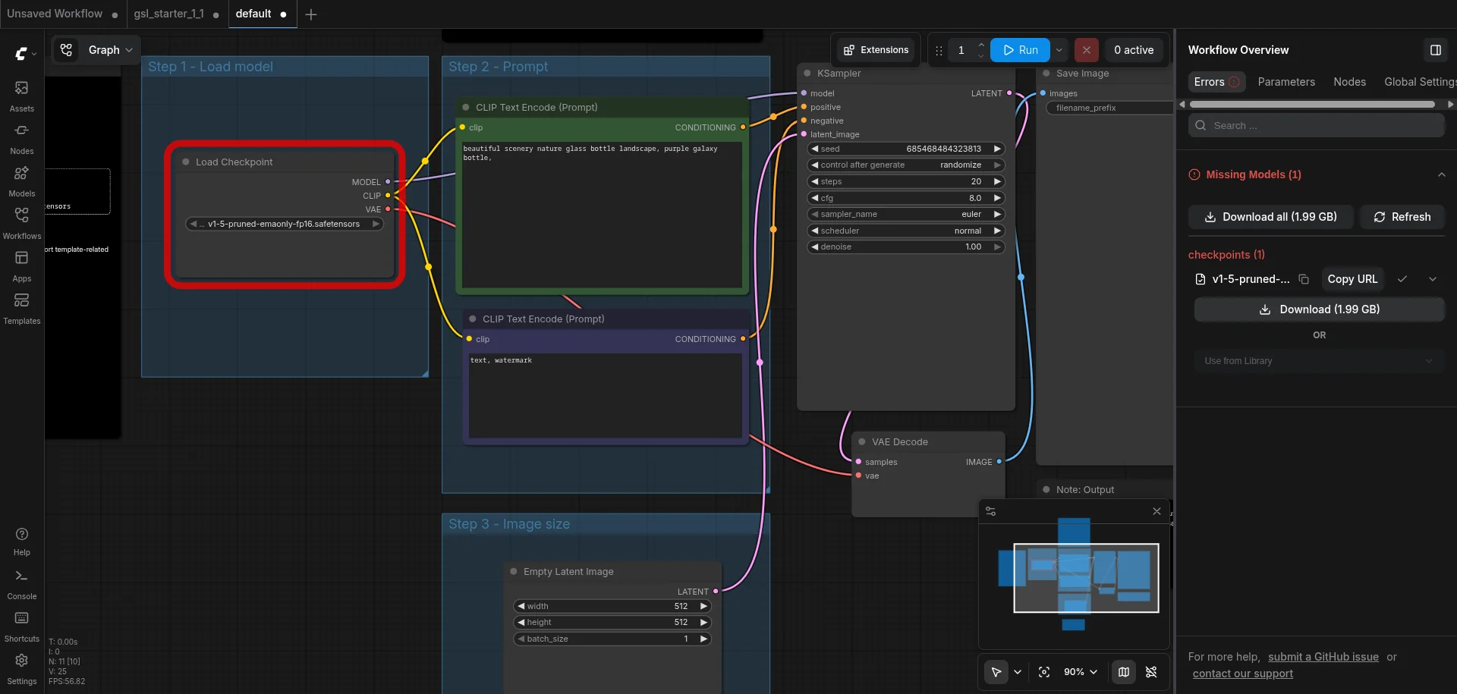Toggle the minimap map icon
Screen dimensions: 1457x694
click(1124, 672)
